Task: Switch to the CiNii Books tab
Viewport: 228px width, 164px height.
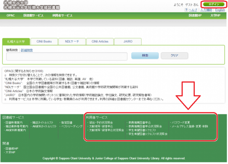Action: (x=43, y=42)
